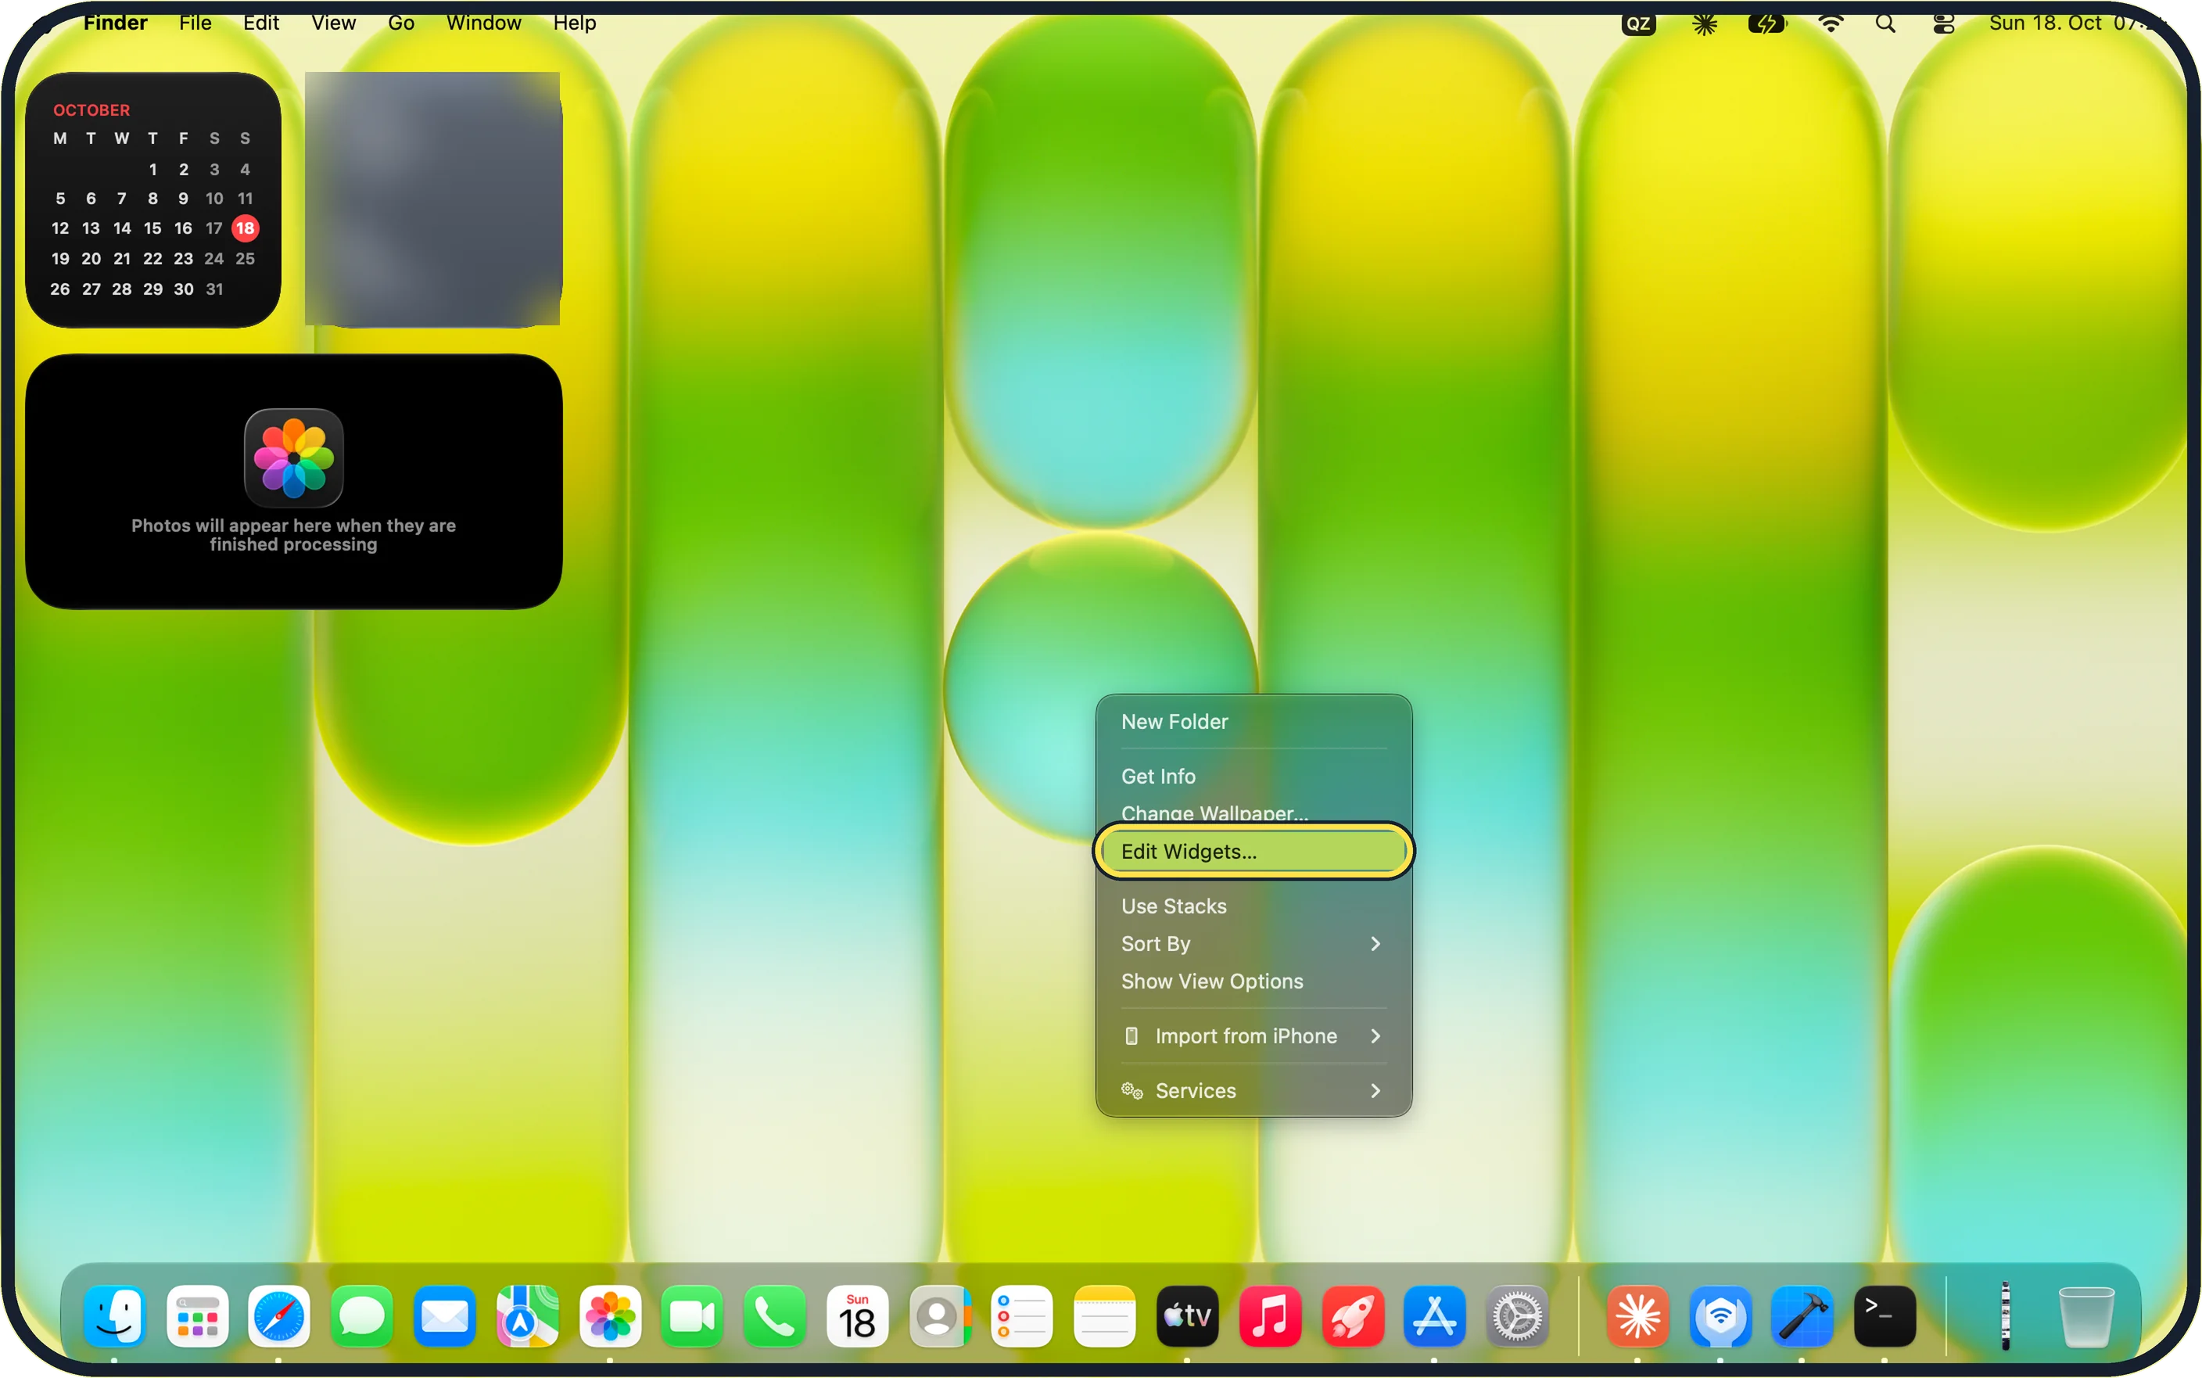Open Contacts app in the Dock

pyautogui.click(x=939, y=1316)
